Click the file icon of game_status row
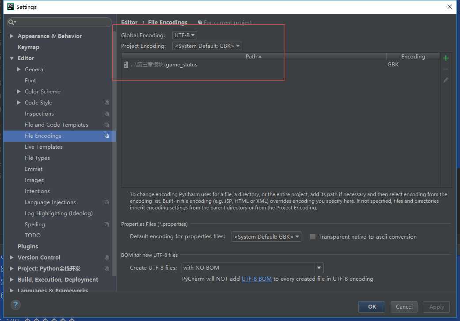460x321 pixels. [x=126, y=65]
